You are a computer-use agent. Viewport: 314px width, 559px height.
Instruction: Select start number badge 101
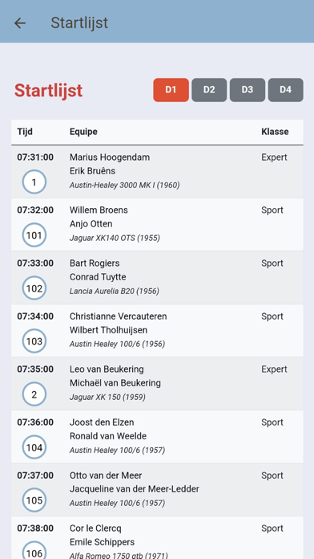pyautogui.click(x=34, y=235)
